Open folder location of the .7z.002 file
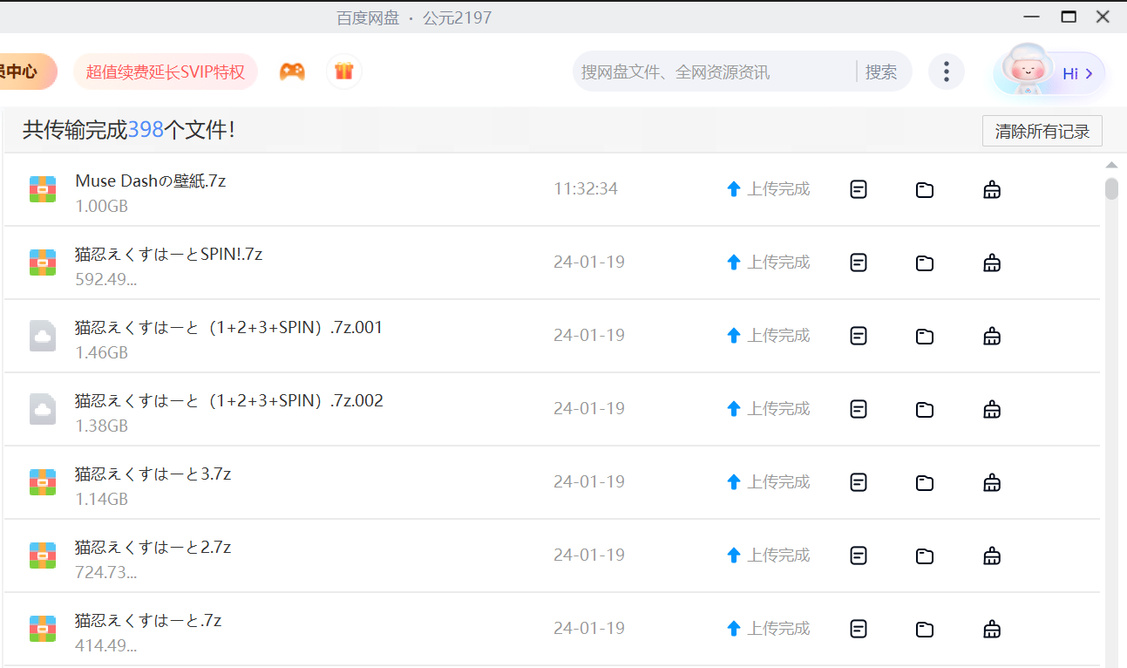Screen dimensions: 1127x668 [x=925, y=409]
